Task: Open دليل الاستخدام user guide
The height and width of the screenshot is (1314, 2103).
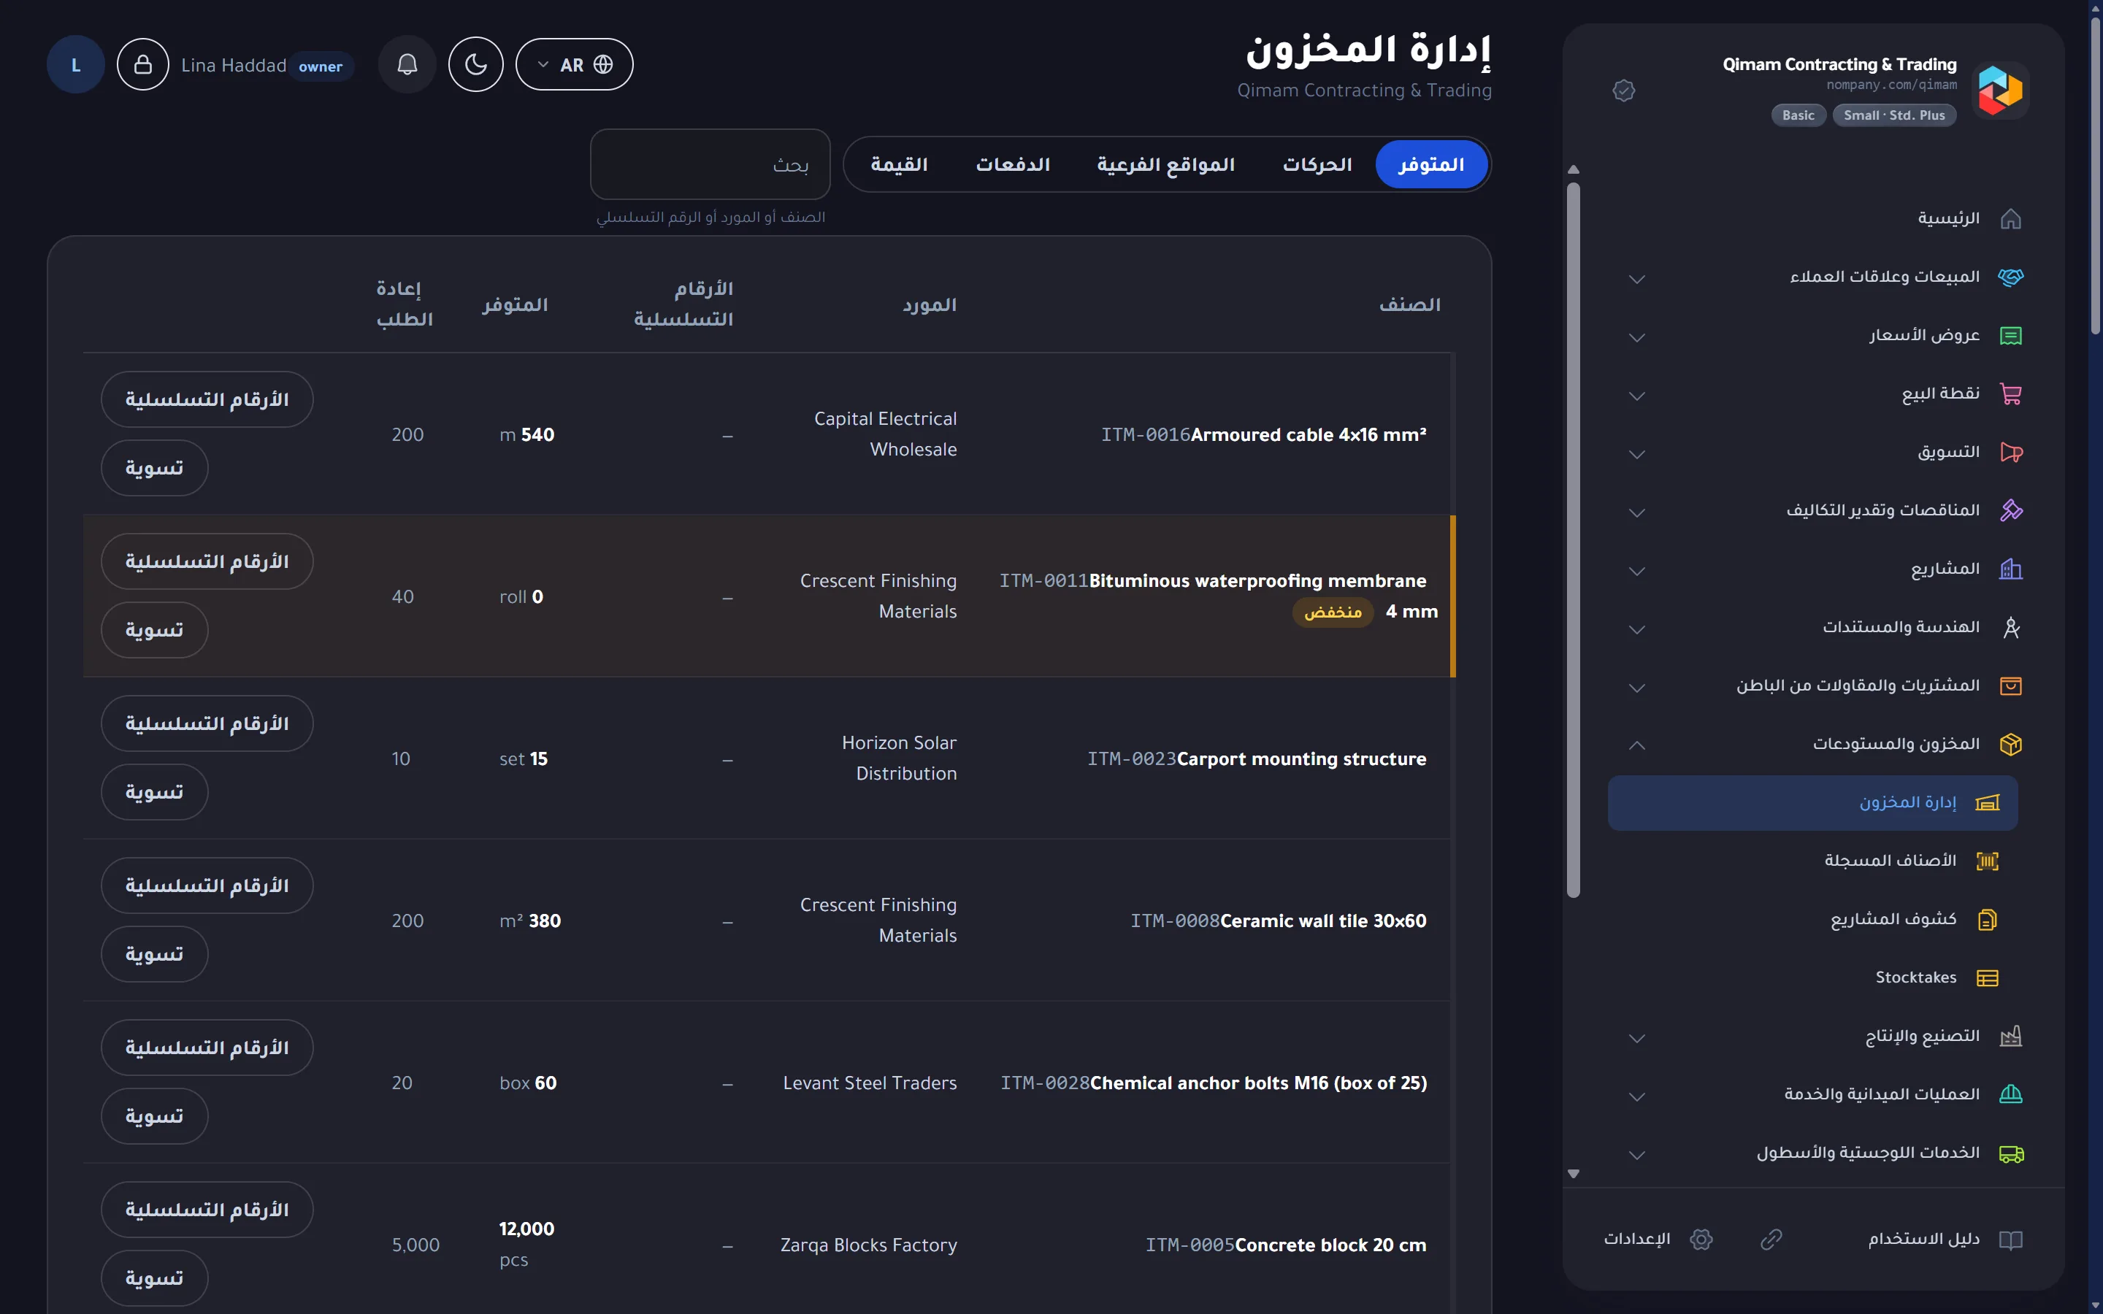Action: pyautogui.click(x=1946, y=1240)
